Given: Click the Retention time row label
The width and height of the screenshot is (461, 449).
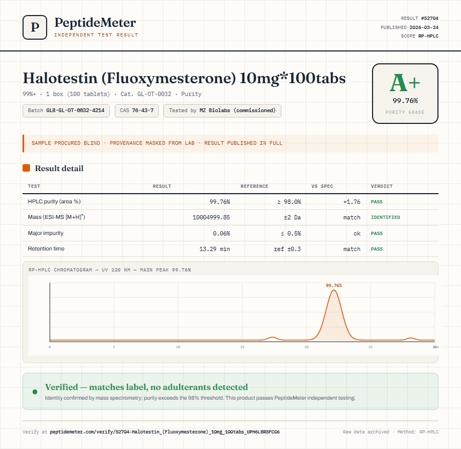Looking at the screenshot, I should 46,248.
